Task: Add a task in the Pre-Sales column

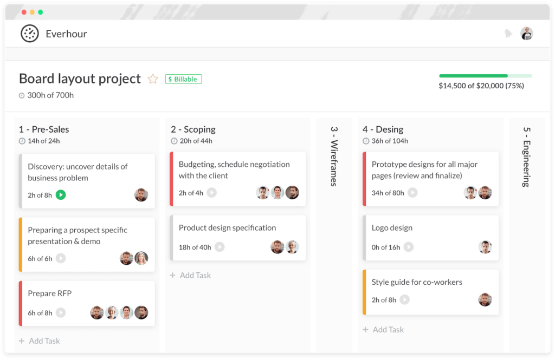Action: click(40, 341)
